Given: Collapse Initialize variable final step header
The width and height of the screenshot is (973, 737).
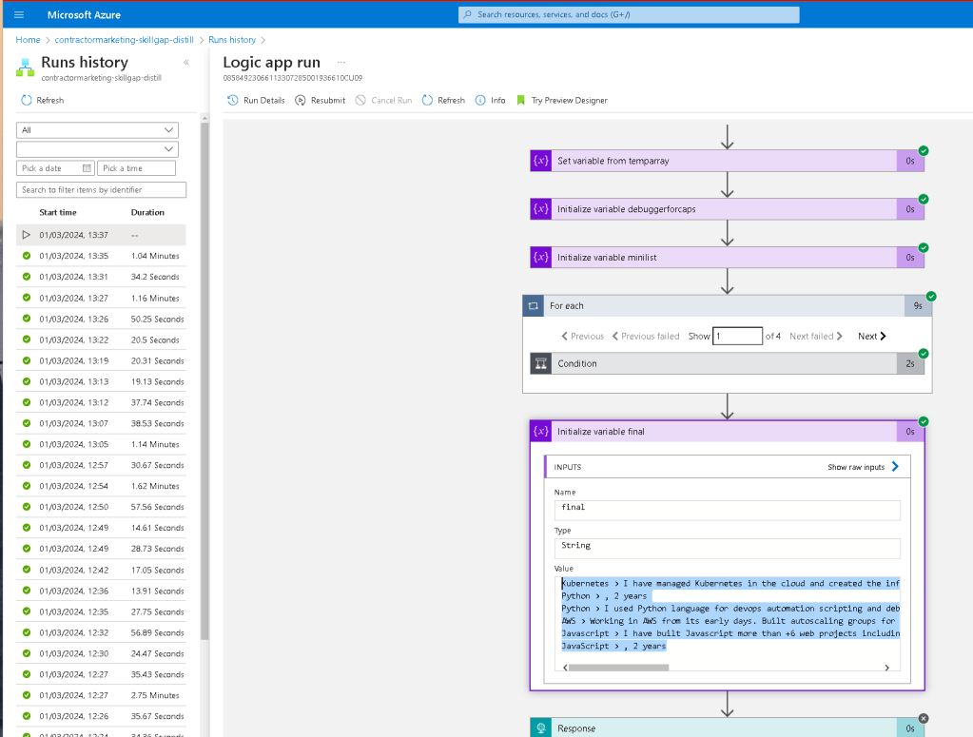Looking at the screenshot, I should pos(728,431).
